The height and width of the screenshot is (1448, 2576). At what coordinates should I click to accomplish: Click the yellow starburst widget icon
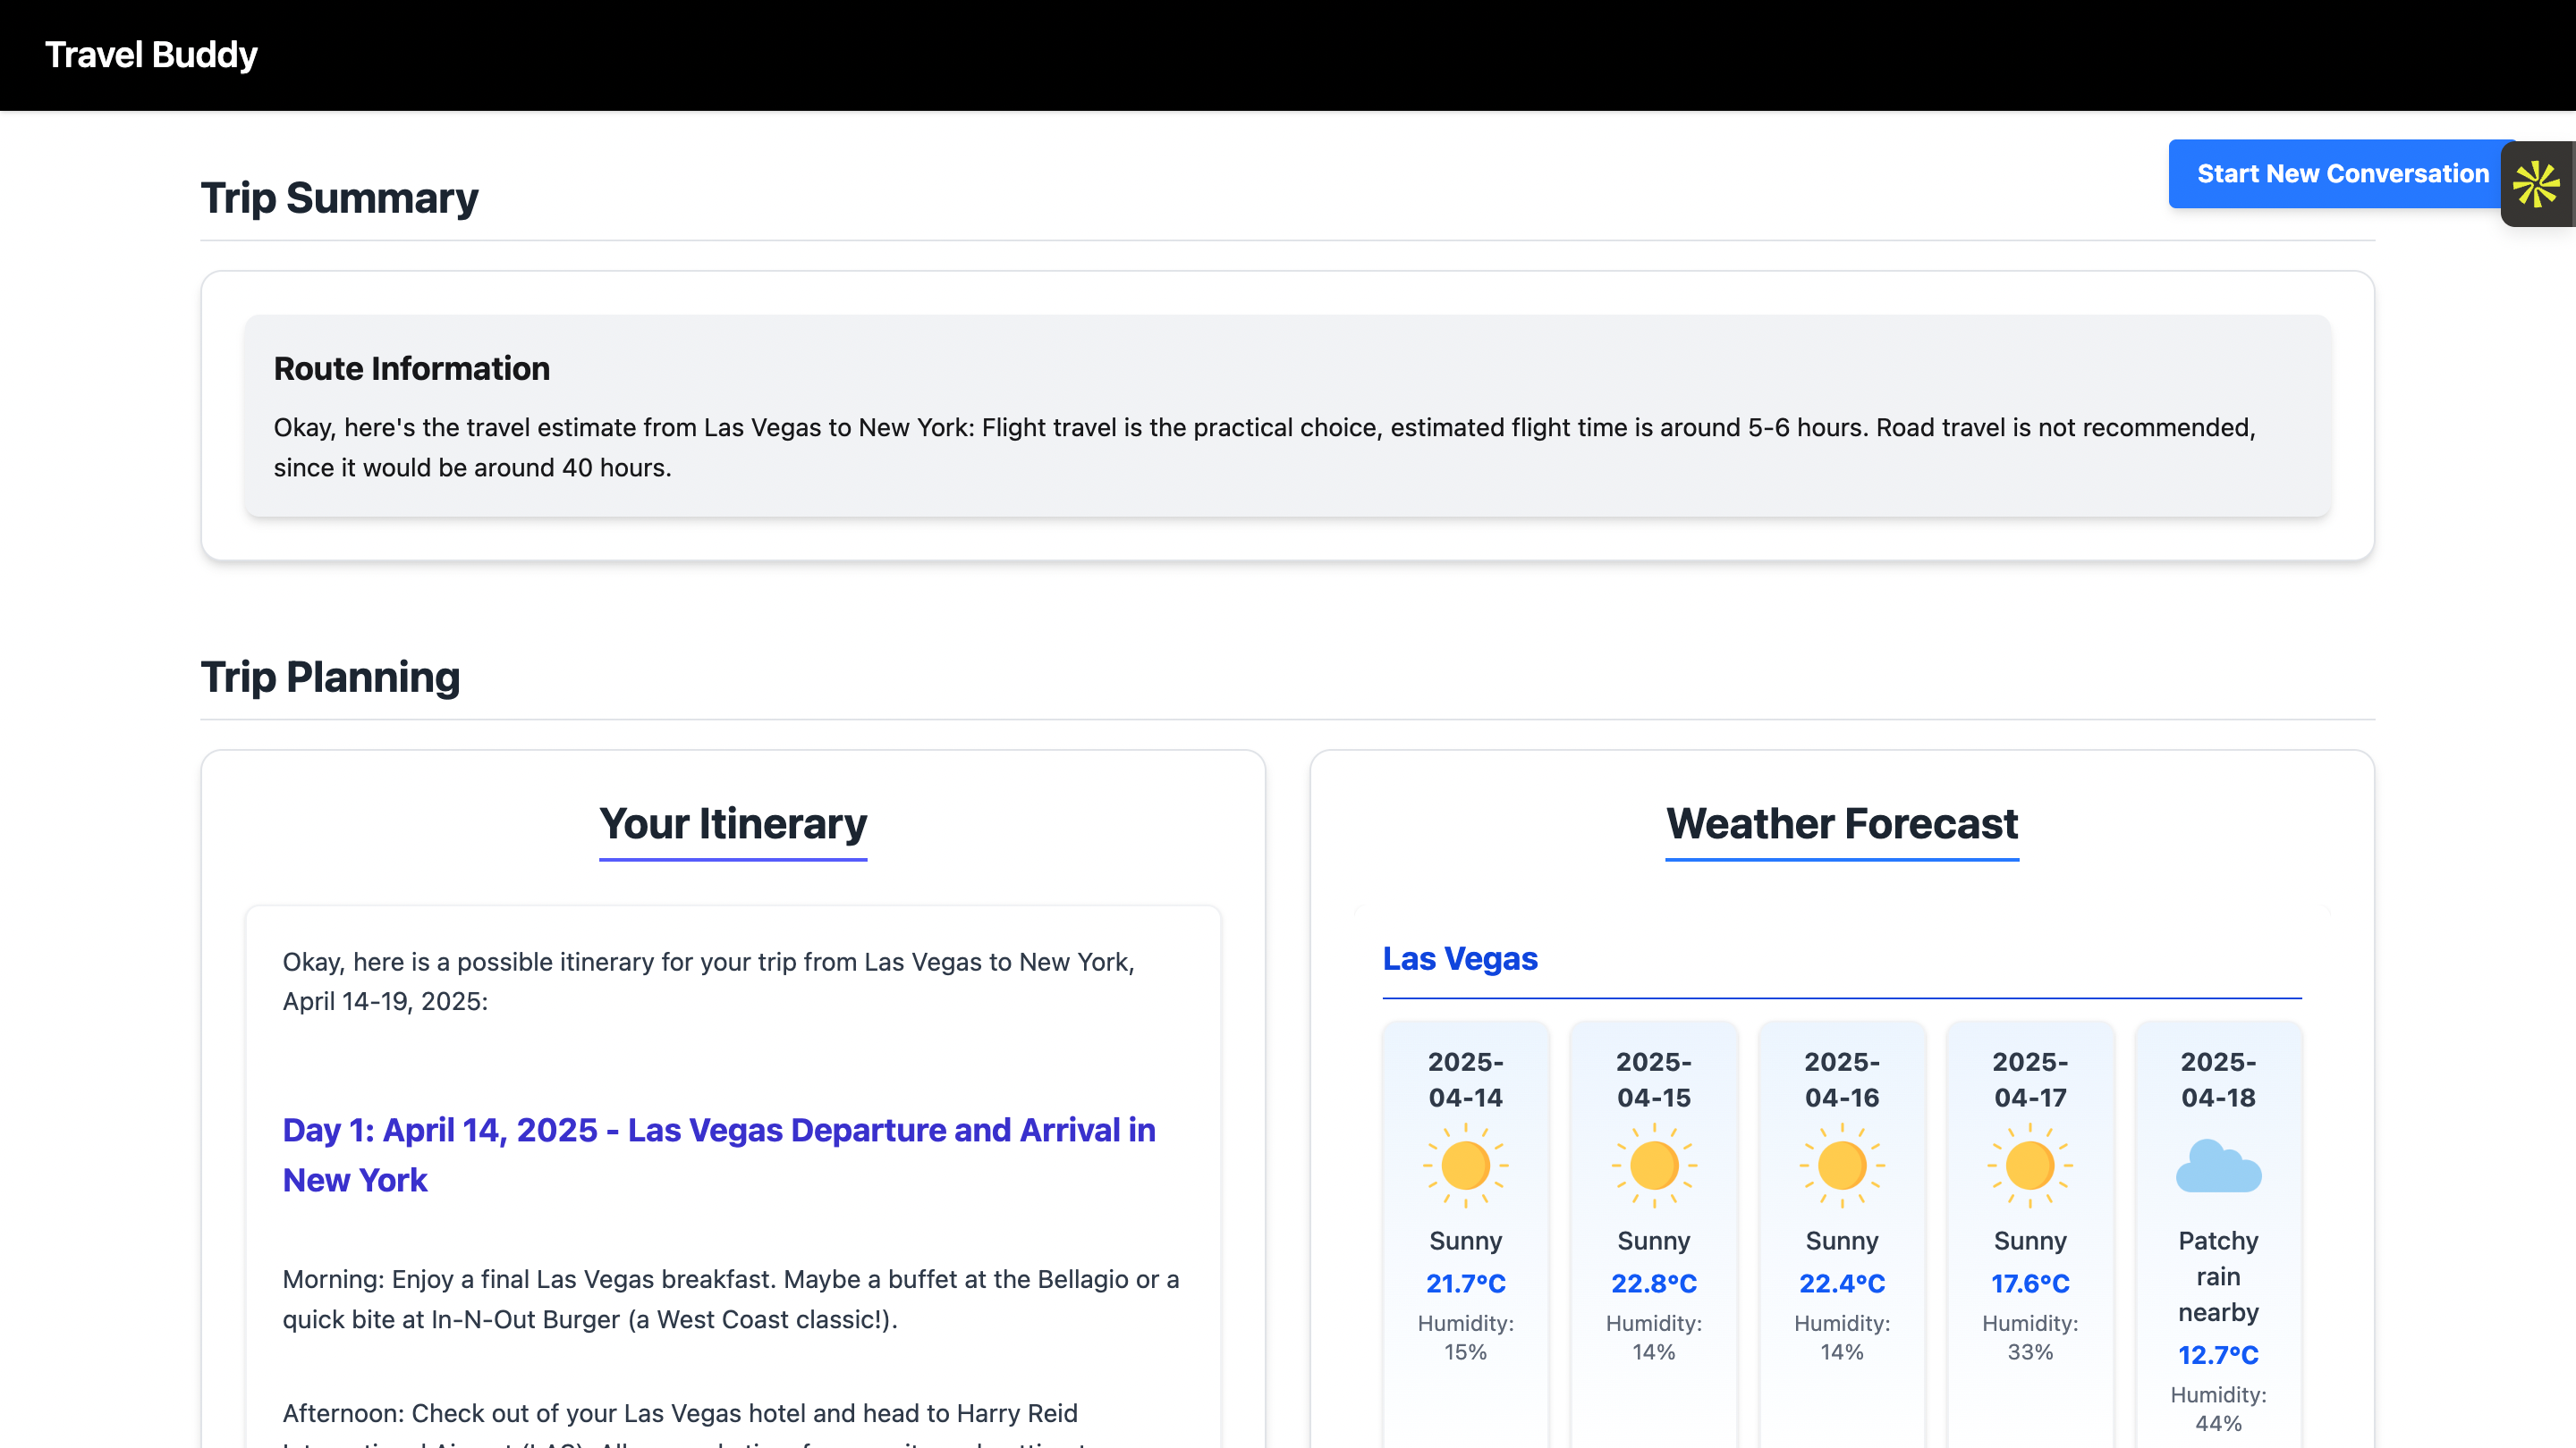2536,184
